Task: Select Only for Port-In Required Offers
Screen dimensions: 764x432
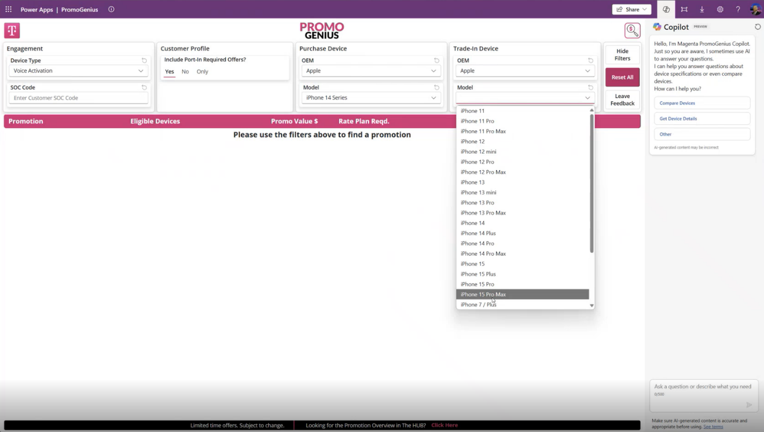Action: coord(202,71)
